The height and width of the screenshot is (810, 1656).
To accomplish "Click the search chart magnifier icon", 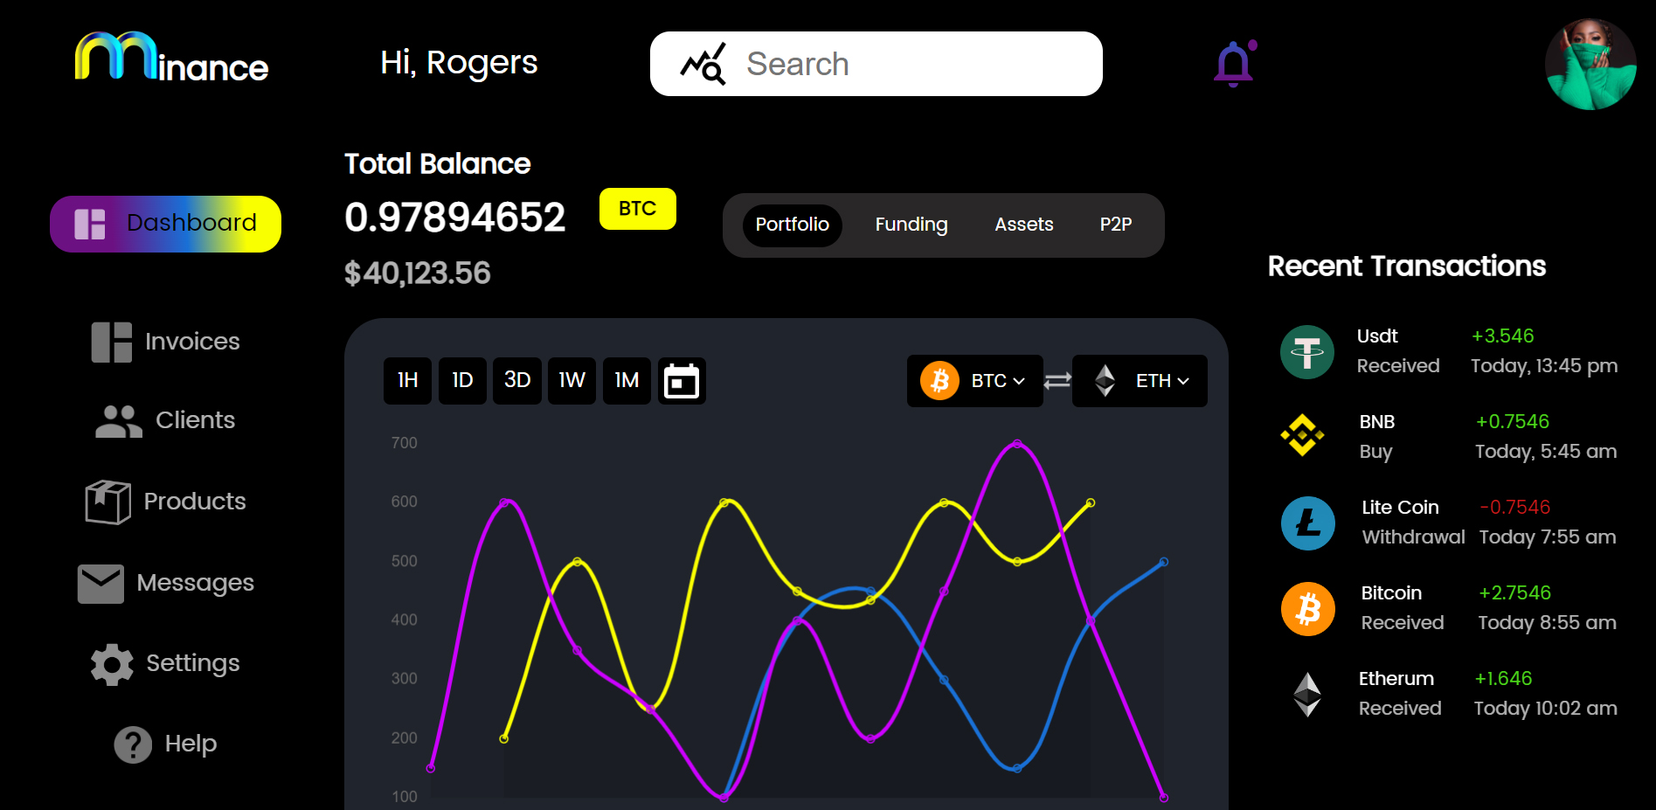I will [703, 64].
